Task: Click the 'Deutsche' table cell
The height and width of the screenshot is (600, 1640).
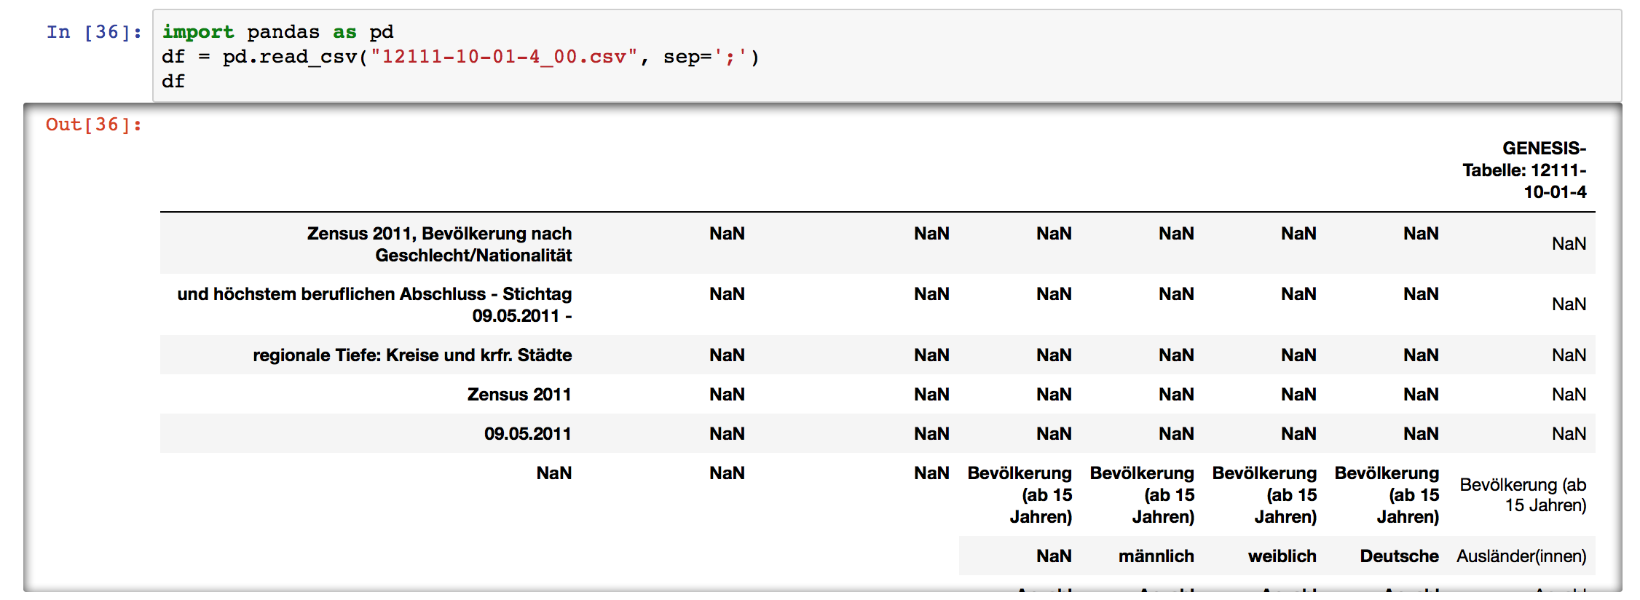Action: [x=1400, y=556]
